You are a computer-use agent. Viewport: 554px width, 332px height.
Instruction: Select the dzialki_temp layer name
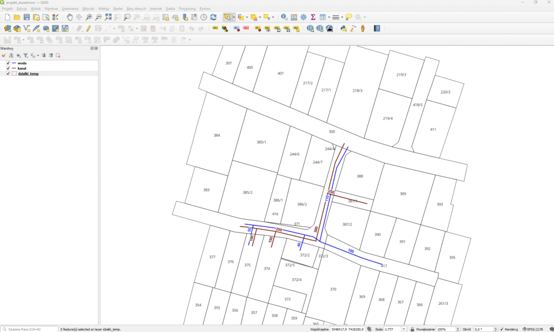coord(28,74)
